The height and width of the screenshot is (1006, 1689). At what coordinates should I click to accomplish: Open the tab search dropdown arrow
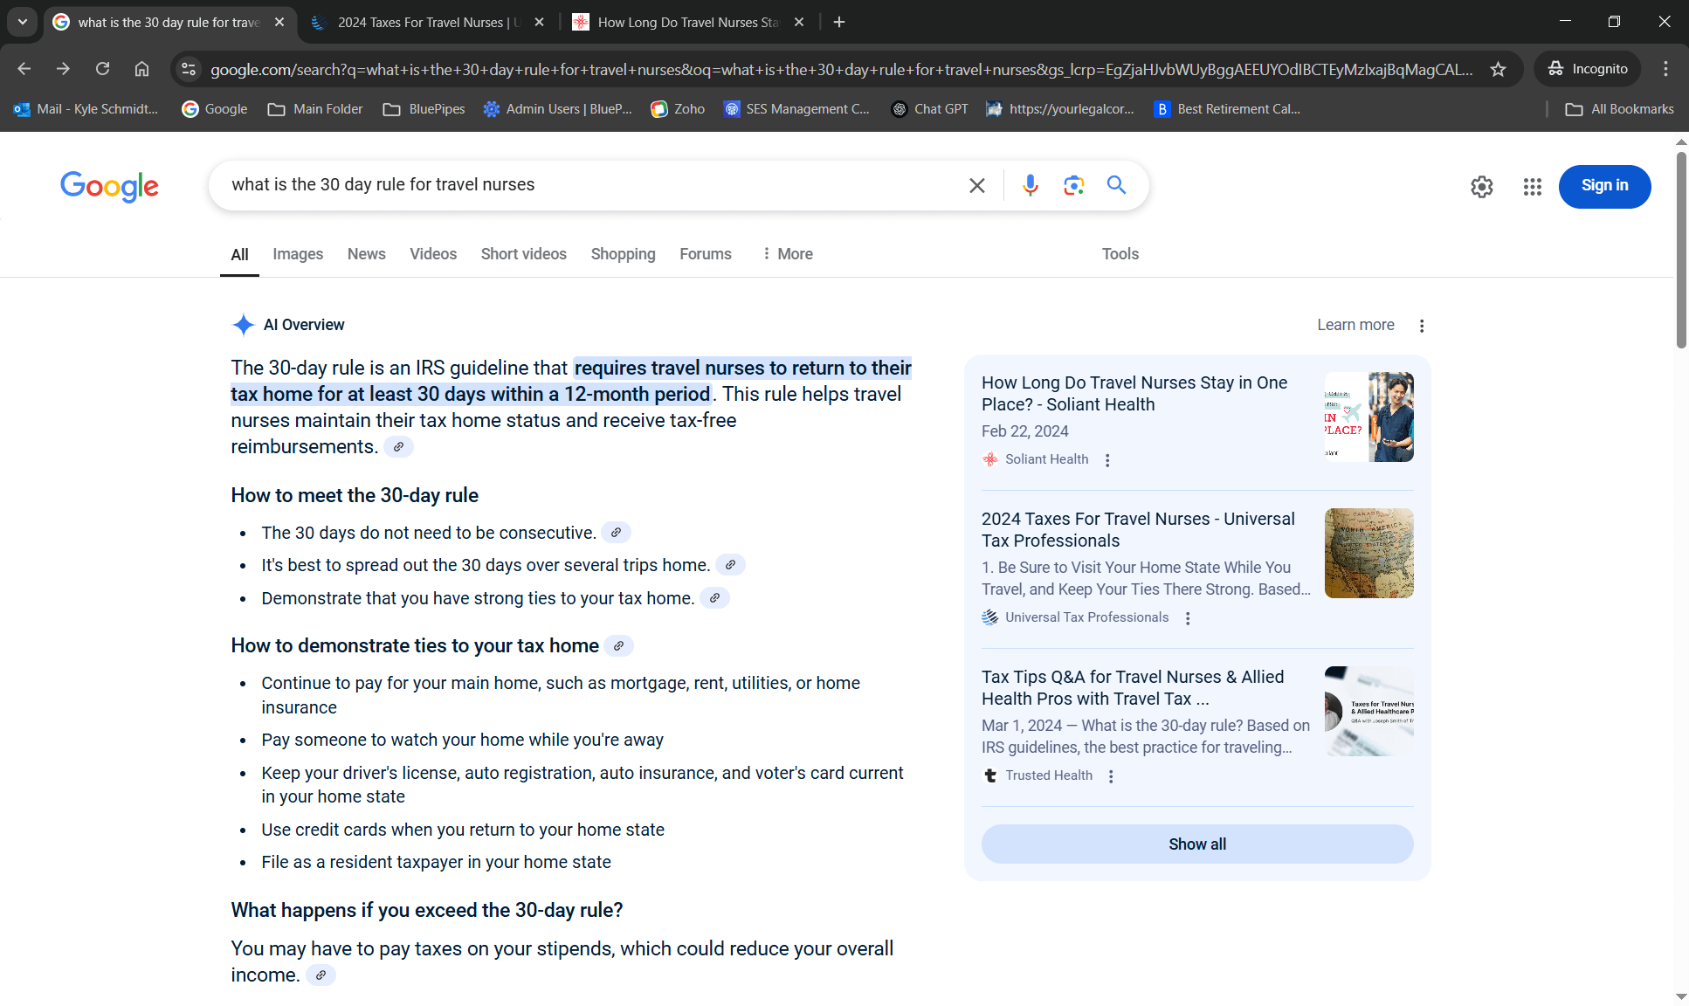point(23,22)
